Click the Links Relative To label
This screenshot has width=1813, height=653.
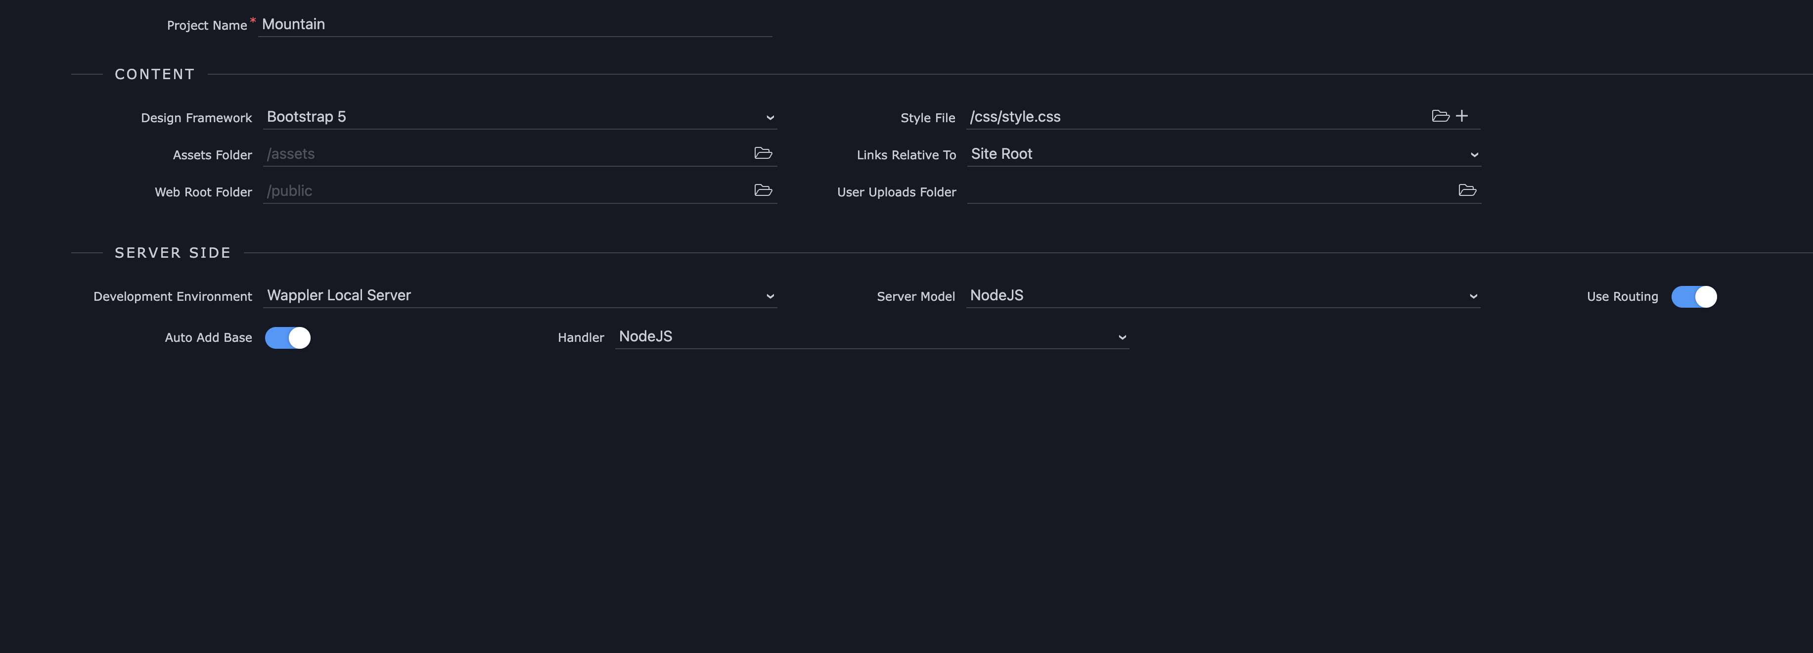tap(906, 155)
